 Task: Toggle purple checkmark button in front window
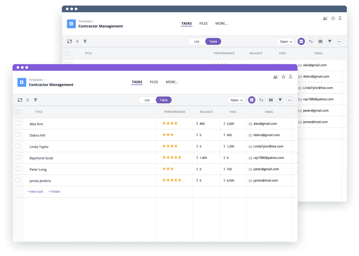252,100
